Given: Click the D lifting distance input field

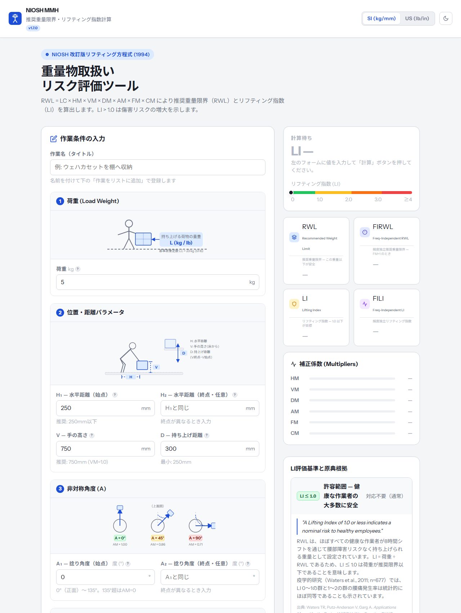Looking at the screenshot, I should pyautogui.click(x=210, y=449).
